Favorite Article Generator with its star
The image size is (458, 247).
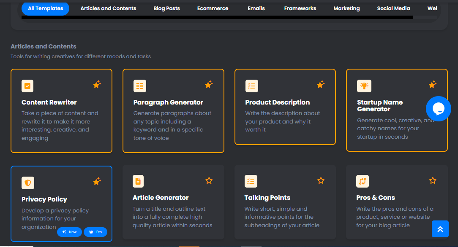pyautogui.click(x=209, y=180)
